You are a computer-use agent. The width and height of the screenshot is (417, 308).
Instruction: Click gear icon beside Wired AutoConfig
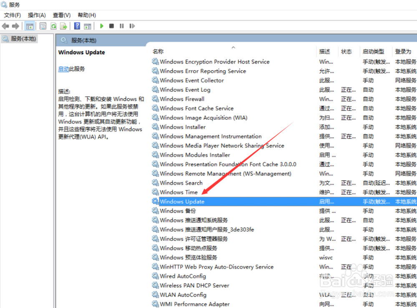tap(155, 276)
